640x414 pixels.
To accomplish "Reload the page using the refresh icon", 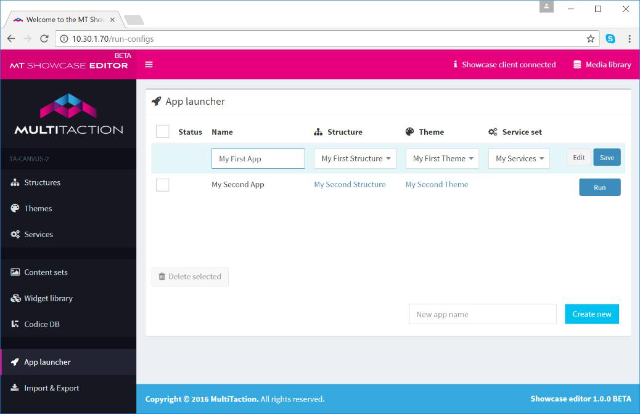I will pyautogui.click(x=44, y=39).
